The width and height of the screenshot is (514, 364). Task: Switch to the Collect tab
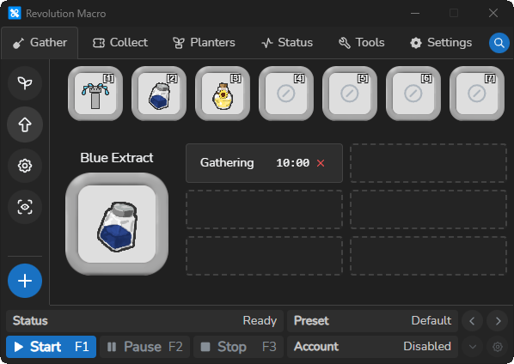pyautogui.click(x=120, y=43)
